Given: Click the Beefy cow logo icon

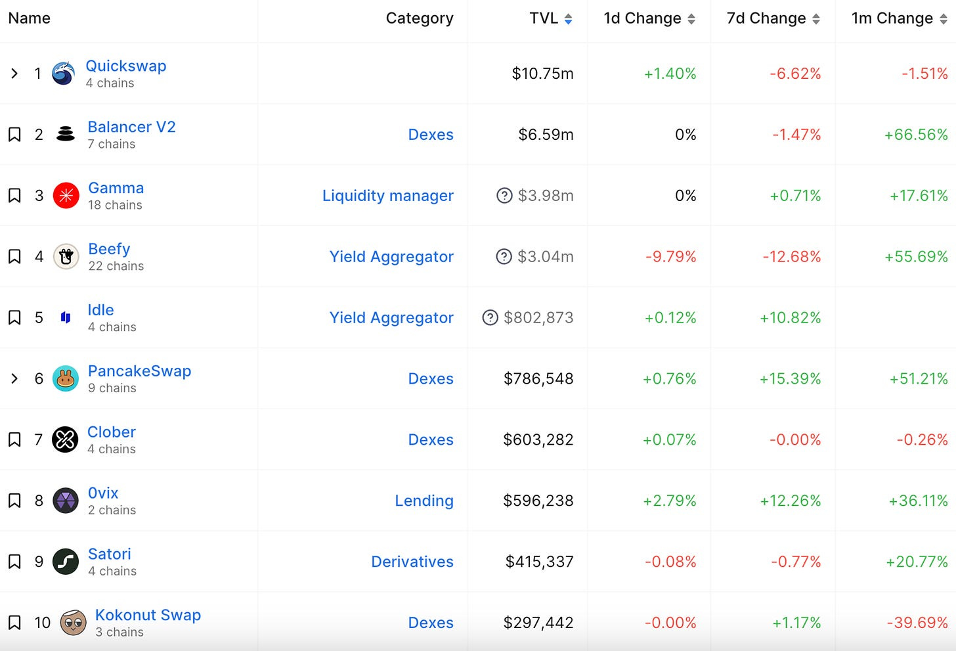Looking at the screenshot, I should [66, 257].
